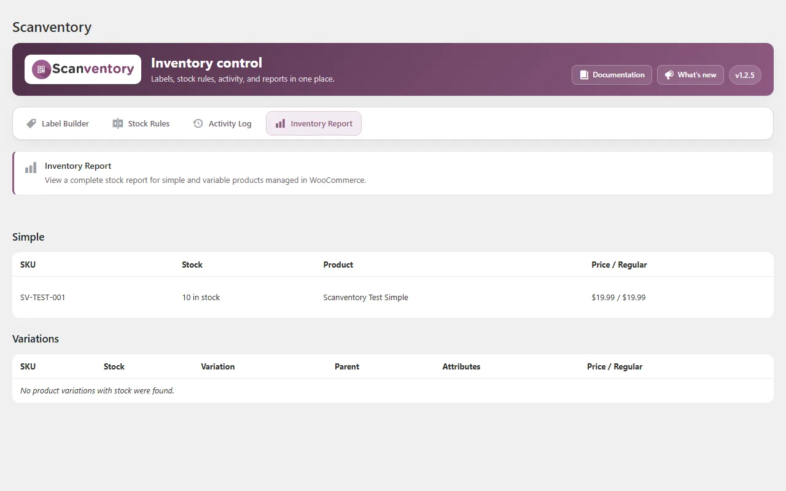Click the Stock Rules icon
Image resolution: width=786 pixels, height=491 pixels.
(118, 124)
